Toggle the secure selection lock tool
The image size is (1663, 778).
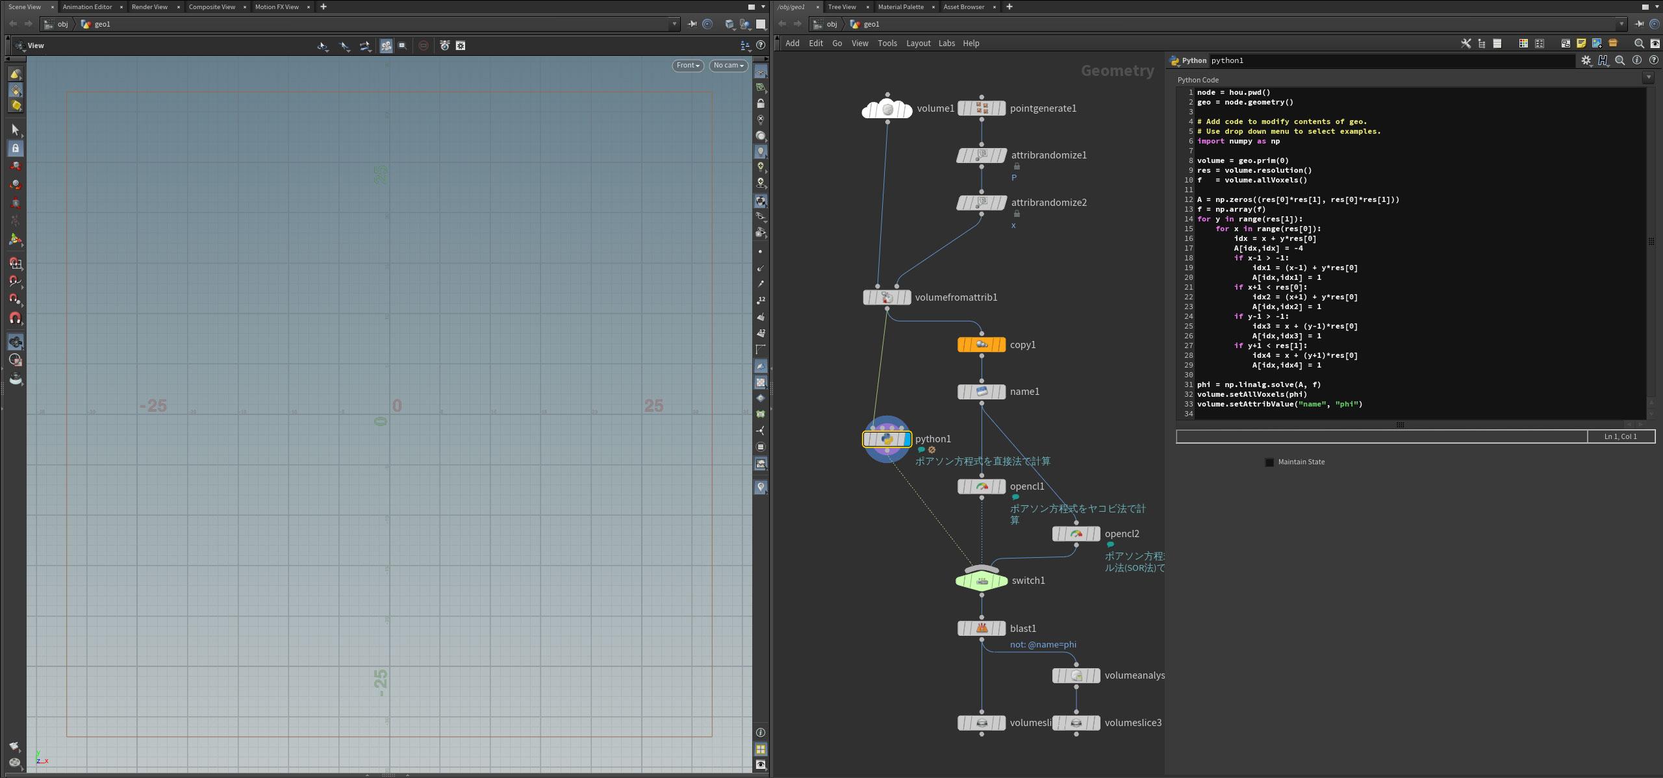[15, 148]
